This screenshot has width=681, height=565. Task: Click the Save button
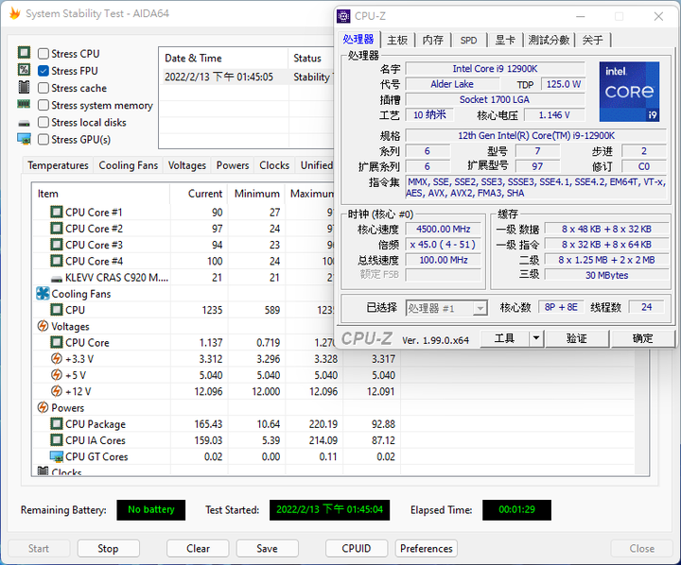[x=267, y=549]
